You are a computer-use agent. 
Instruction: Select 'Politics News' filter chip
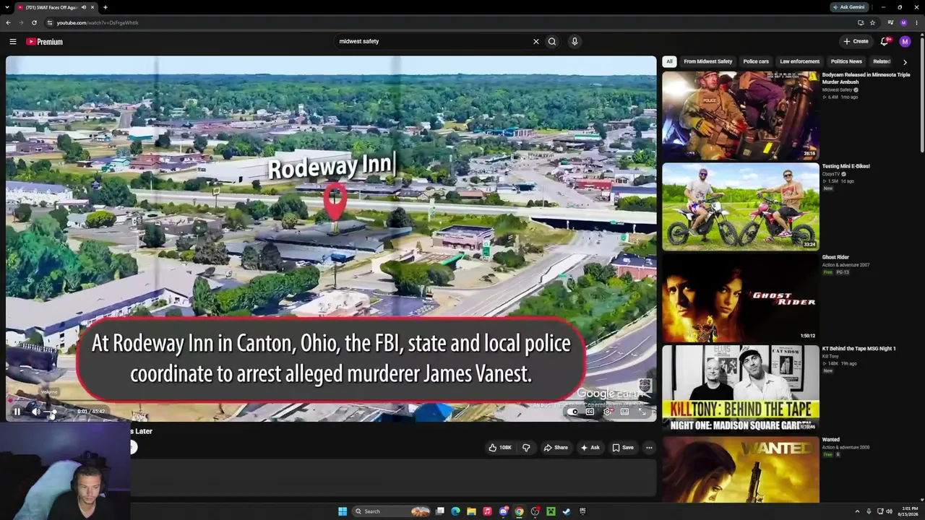pyautogui.click(x=846, y=61)
